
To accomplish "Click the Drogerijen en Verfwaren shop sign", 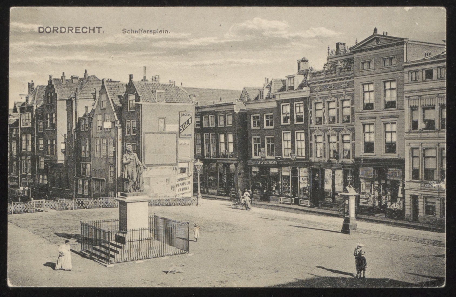I will click(x=262, y=162).
